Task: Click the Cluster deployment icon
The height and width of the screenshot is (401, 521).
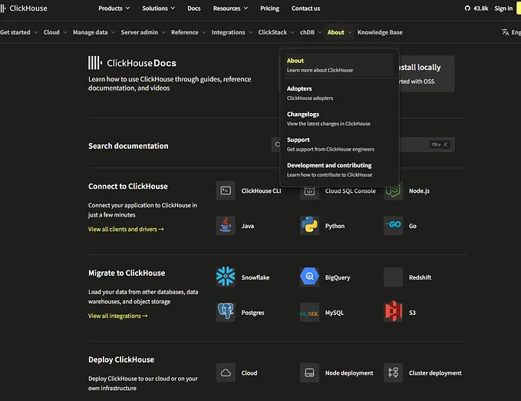Action: [x=393, y=373]
